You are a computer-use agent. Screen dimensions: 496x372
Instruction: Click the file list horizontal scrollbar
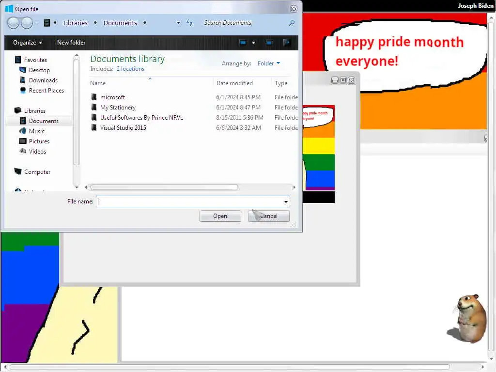[x=164, y=187]
